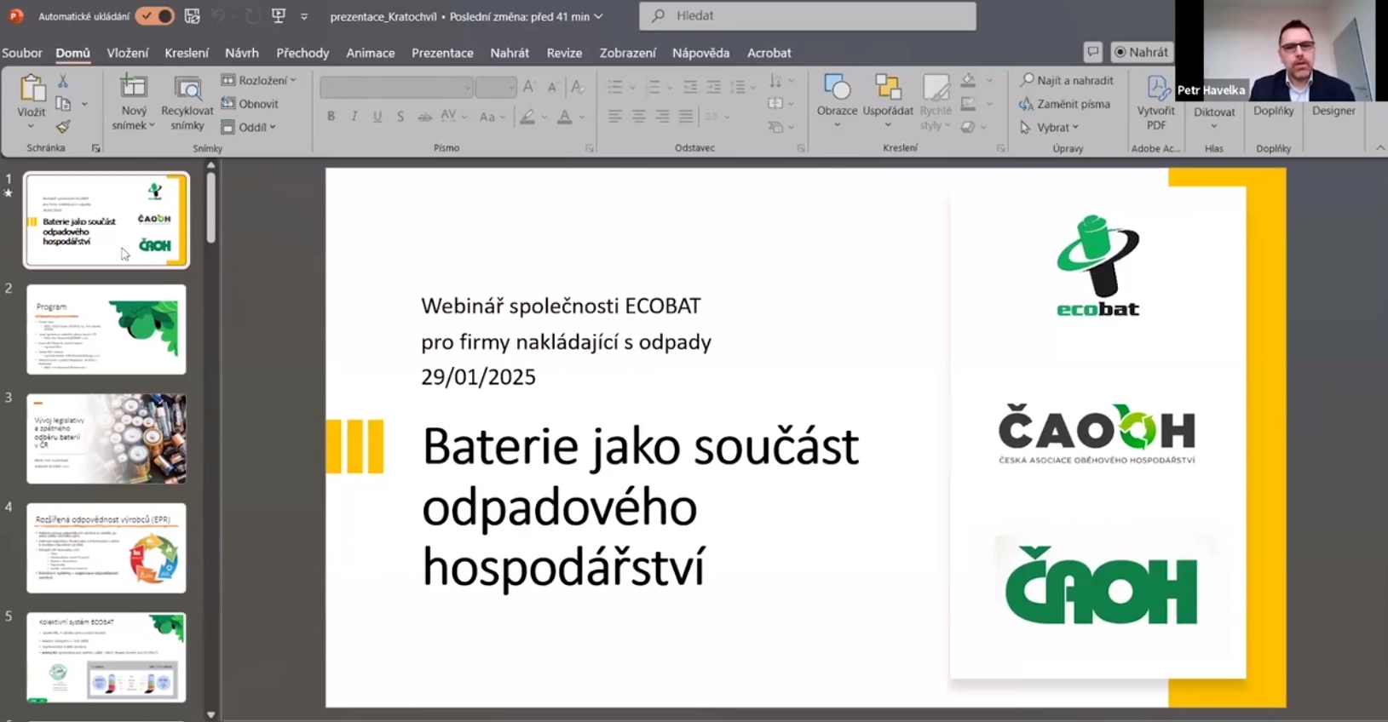
Task: Click the Bold B icon
Action: (x=331, y=117)
